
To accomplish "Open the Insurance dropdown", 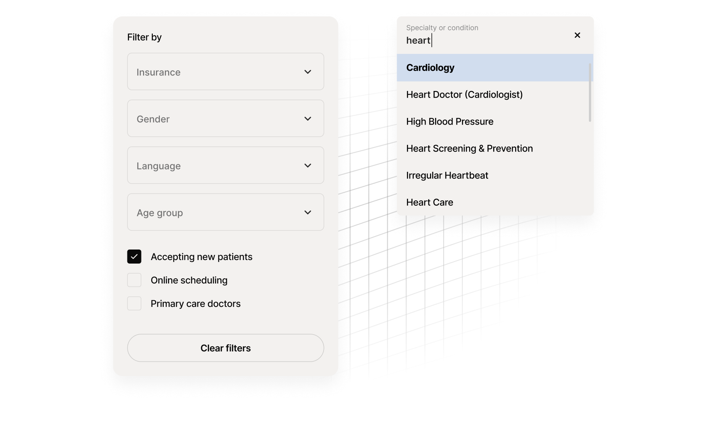I will click(x=226, y=72).
